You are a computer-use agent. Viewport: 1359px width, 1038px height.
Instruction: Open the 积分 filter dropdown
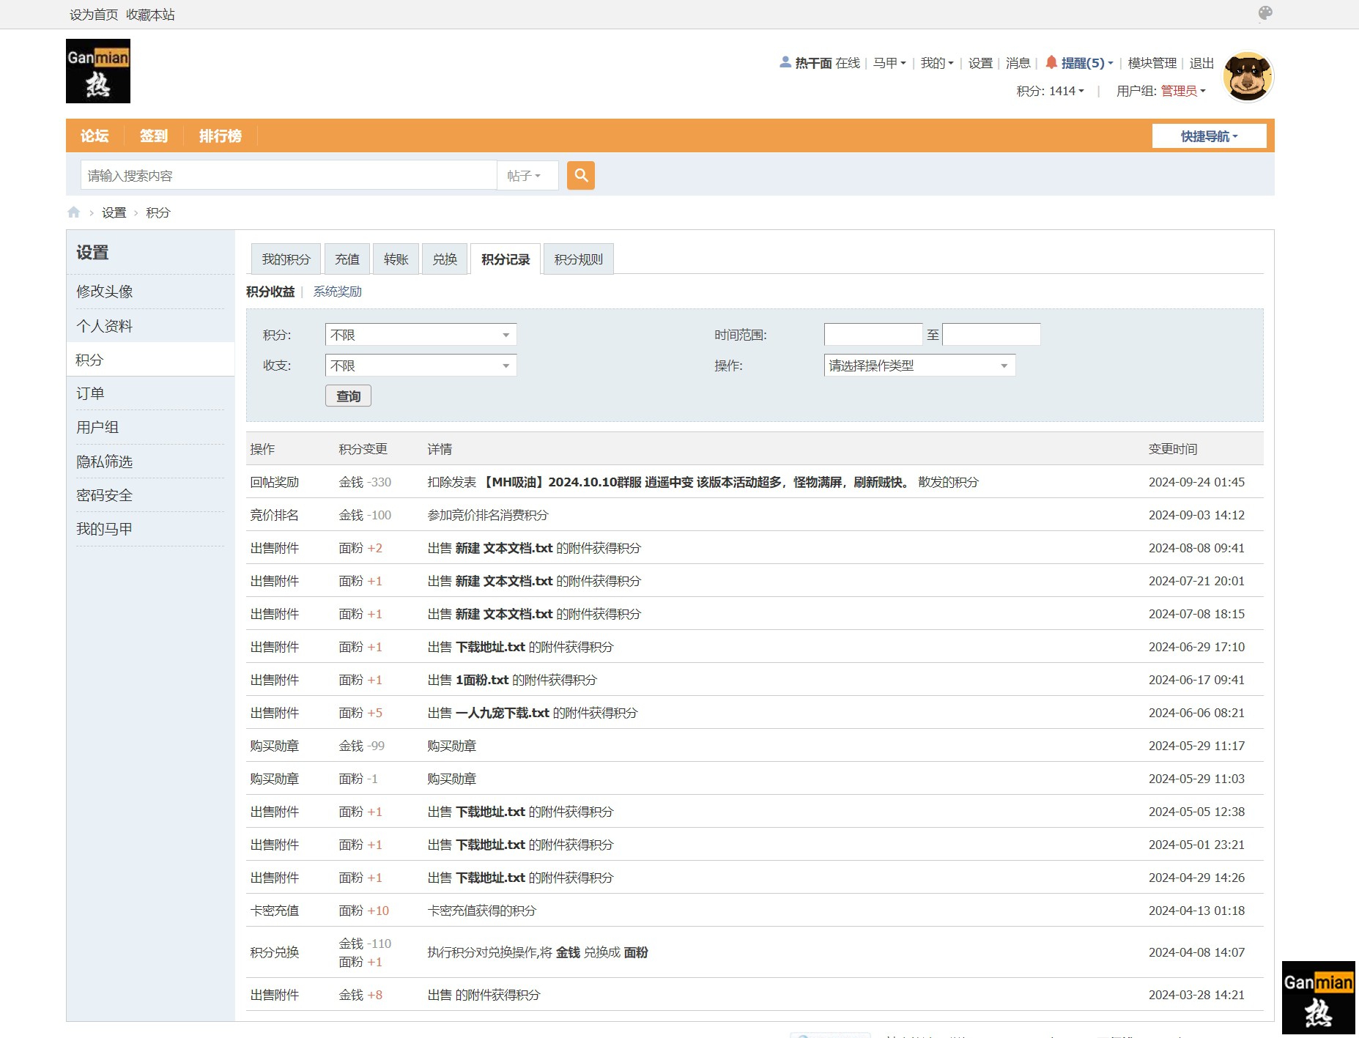421,335
